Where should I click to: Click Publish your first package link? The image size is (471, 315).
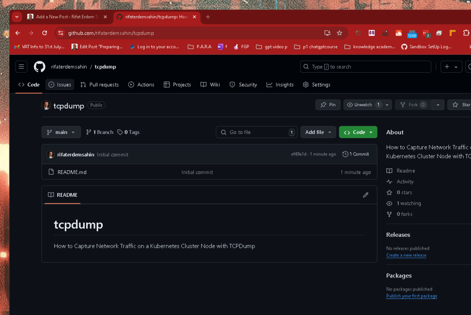412,296
